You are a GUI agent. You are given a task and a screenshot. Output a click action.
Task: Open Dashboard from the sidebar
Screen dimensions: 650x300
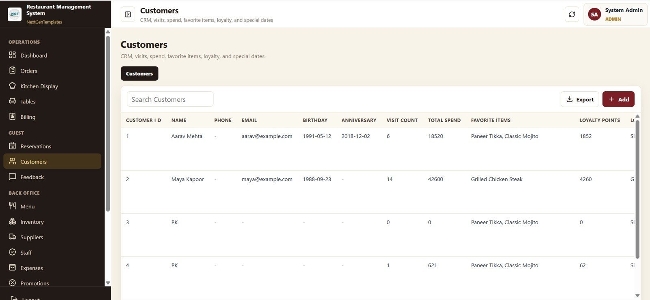[x=52, y=56]
